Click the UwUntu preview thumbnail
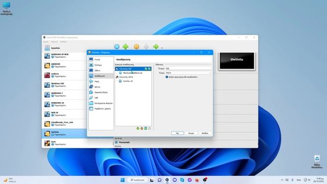The width and height of the screenshot is (327, 184). click(x=237, y=61)
